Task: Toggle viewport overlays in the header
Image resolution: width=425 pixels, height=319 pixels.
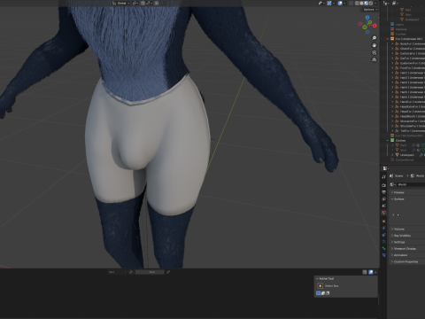Action: pos(340,3)
